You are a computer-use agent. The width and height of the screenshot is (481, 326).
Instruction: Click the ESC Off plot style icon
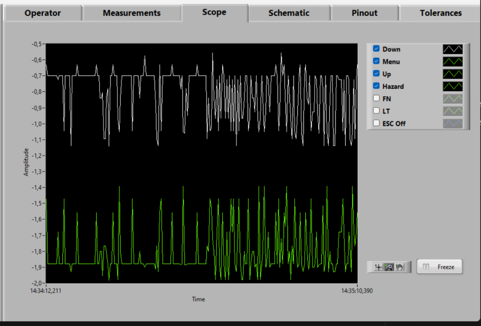click(x=453, y=124)
